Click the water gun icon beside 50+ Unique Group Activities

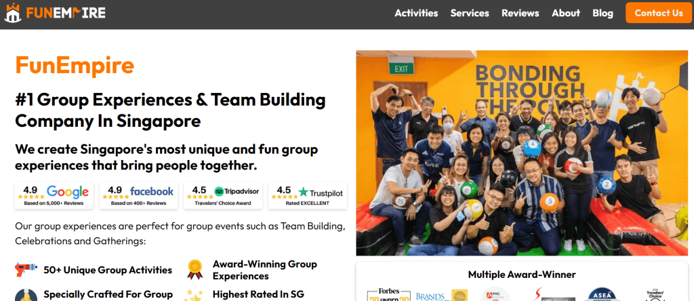point(26,270)
